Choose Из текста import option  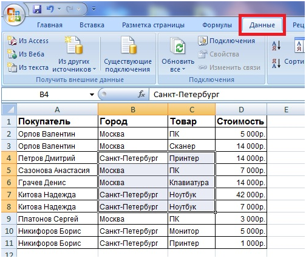28,67
